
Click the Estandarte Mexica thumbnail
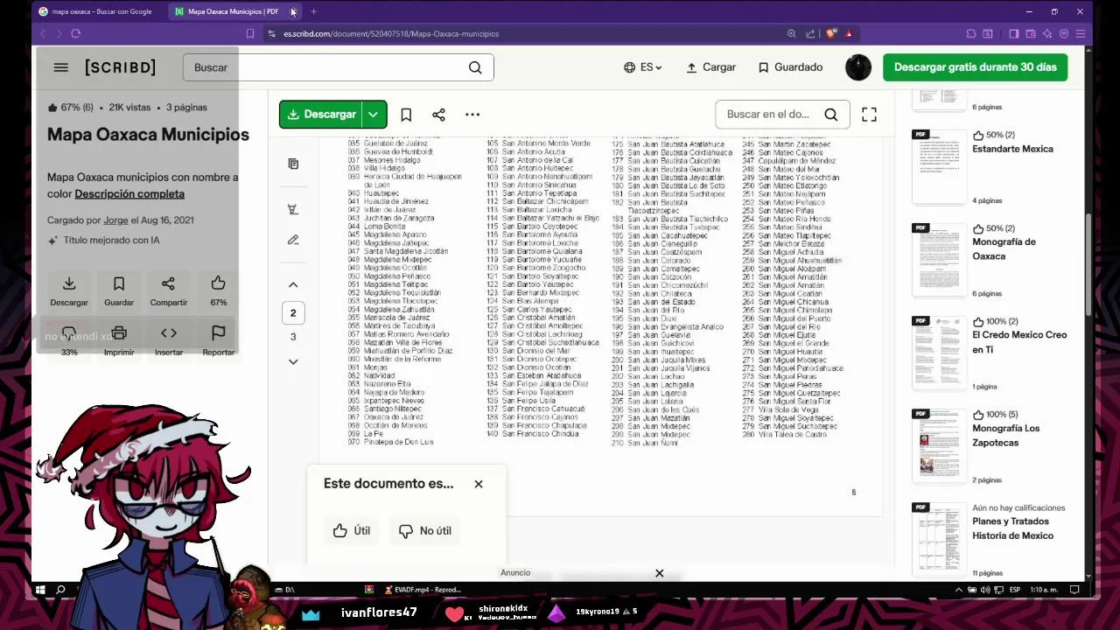click(939, 166)
